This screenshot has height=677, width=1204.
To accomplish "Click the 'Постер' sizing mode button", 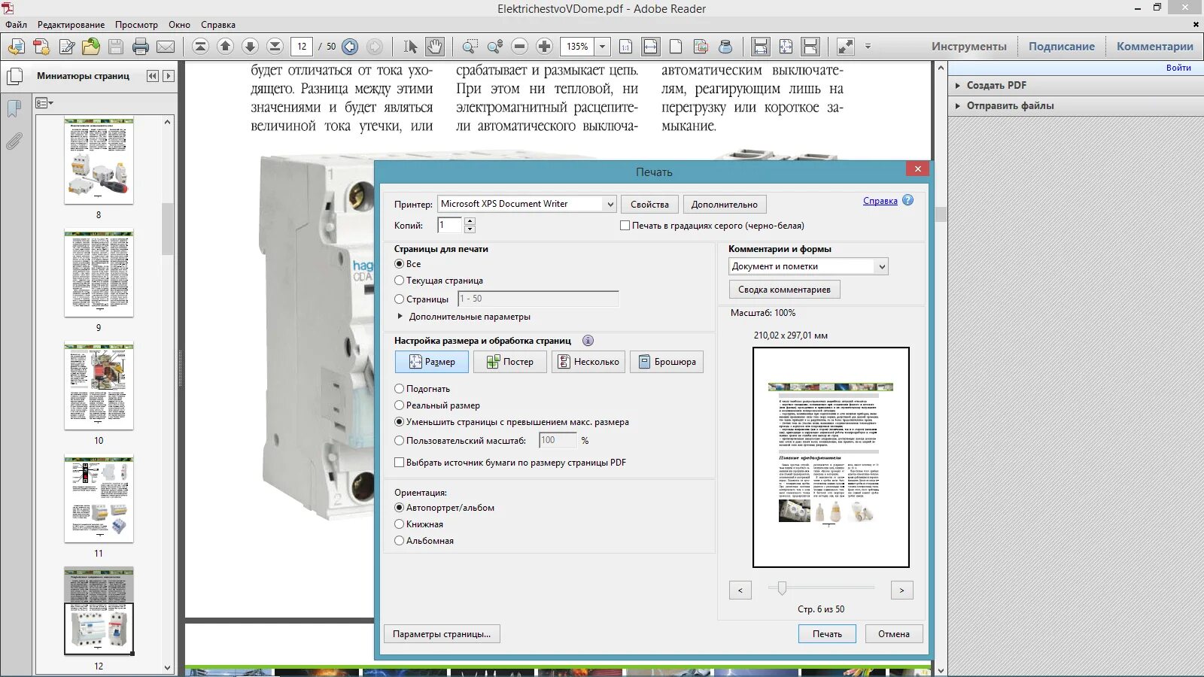I will point(511,362).
